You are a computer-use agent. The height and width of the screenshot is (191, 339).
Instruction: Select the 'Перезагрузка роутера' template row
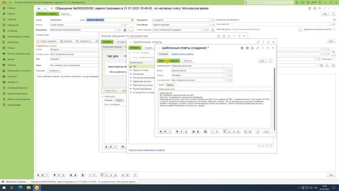click(x=141, y=85)
